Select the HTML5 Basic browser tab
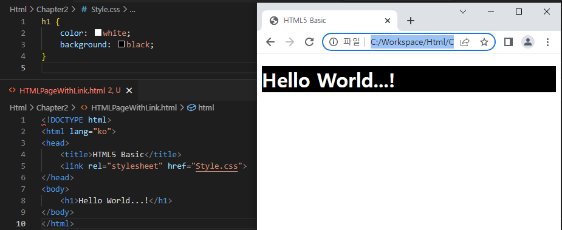 tap(330, 21)
